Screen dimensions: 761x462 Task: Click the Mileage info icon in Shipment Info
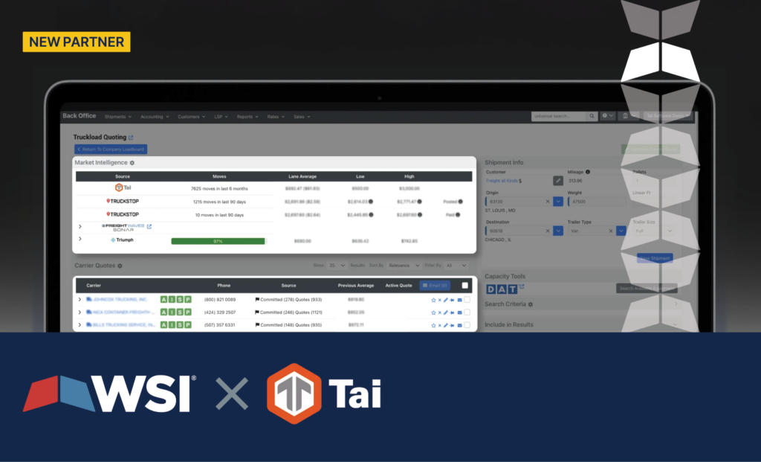tap(588, 172)
